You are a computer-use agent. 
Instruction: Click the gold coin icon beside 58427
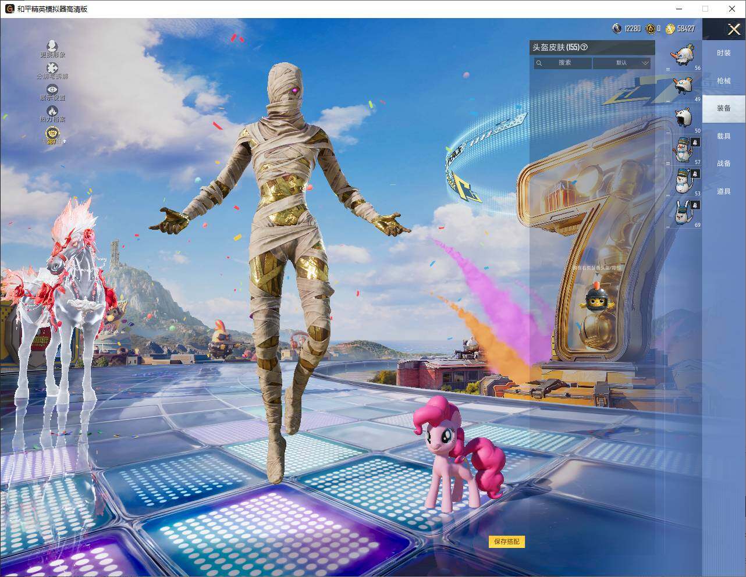(x=670, y=29)
